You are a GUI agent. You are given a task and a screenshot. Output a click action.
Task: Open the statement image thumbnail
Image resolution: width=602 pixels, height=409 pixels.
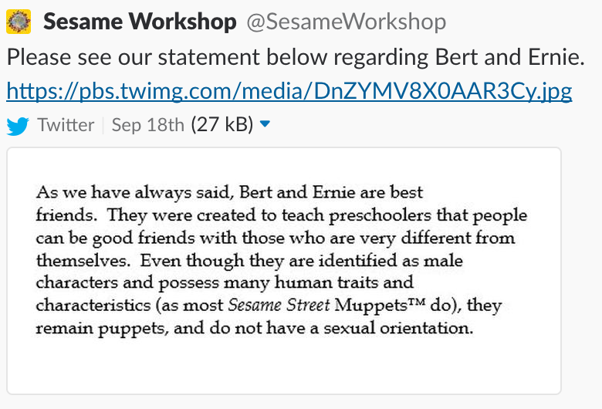click(284, 270)
